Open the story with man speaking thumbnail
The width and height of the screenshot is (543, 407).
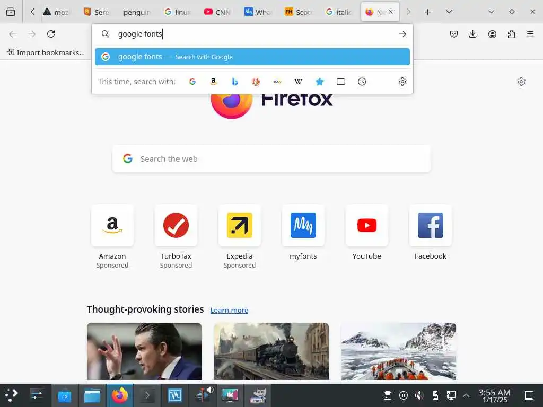144,351
